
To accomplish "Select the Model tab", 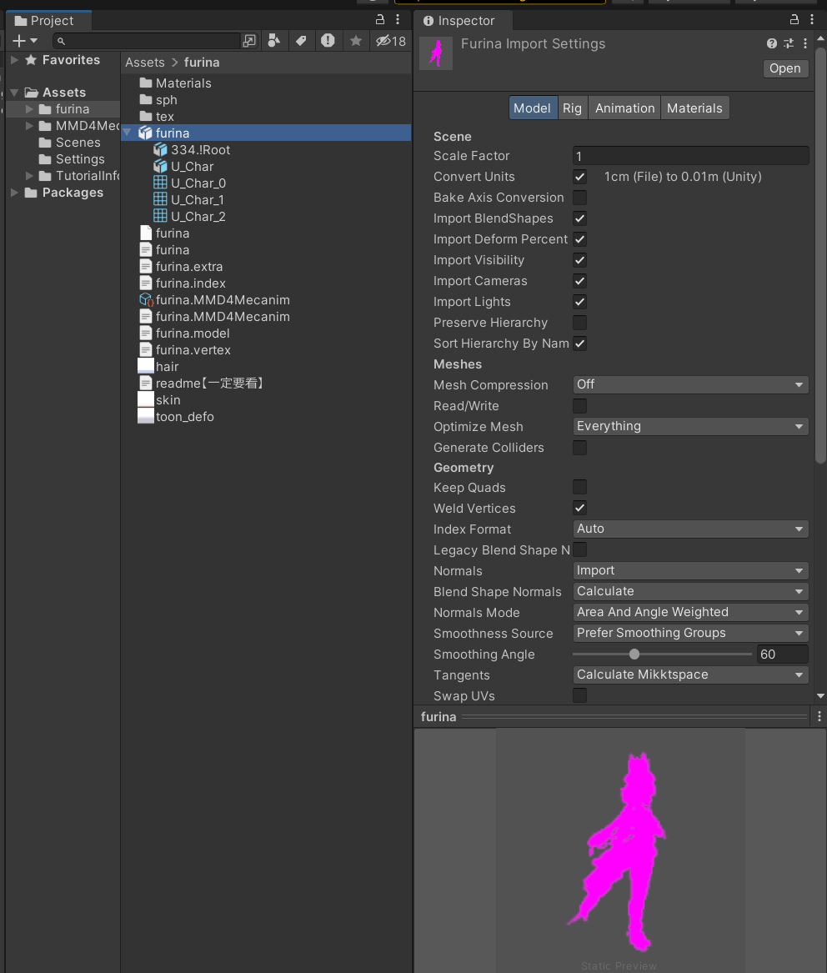I will [533, 108].
